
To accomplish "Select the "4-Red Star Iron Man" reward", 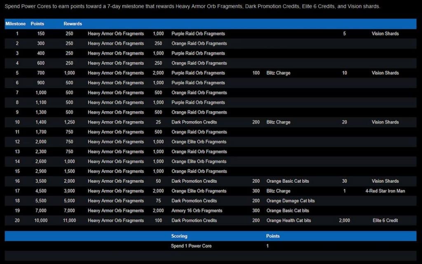I will pyautogui.click(x=385, y=191).
